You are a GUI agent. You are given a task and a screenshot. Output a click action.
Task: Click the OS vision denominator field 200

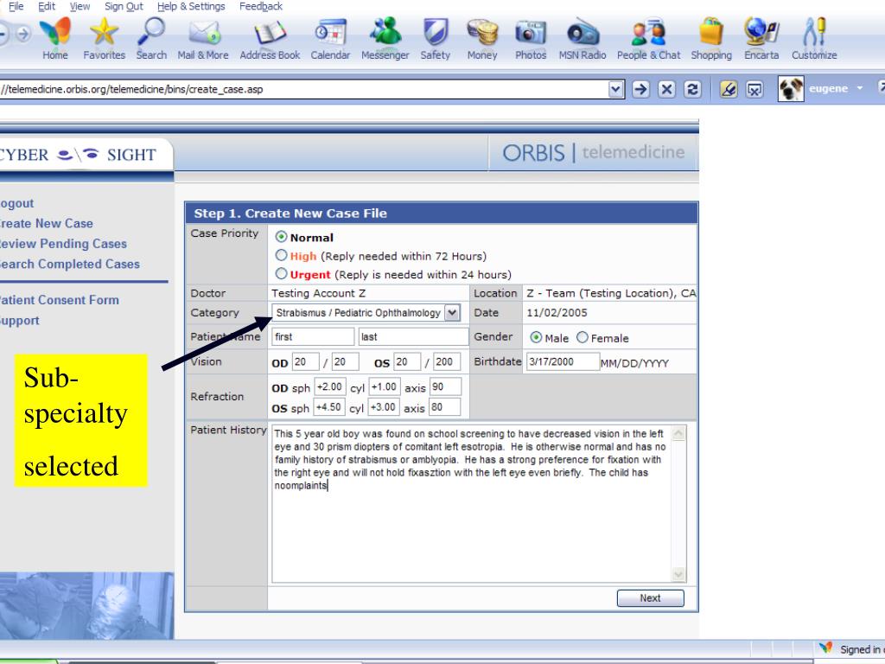(x=447, y=361)
